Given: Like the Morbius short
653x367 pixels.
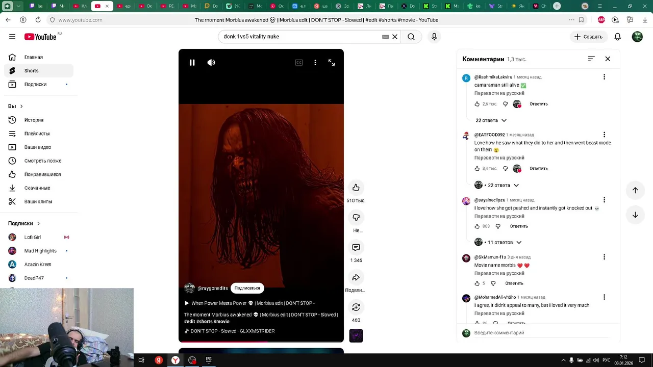Looking at the screenshot, I should pos(356,188).
